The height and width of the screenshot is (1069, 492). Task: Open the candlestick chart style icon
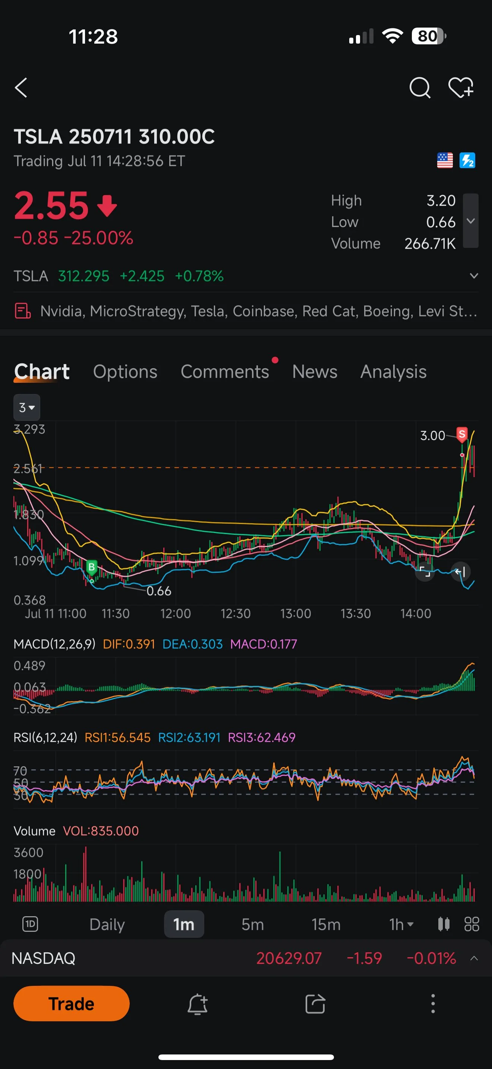tap(444, 924)
